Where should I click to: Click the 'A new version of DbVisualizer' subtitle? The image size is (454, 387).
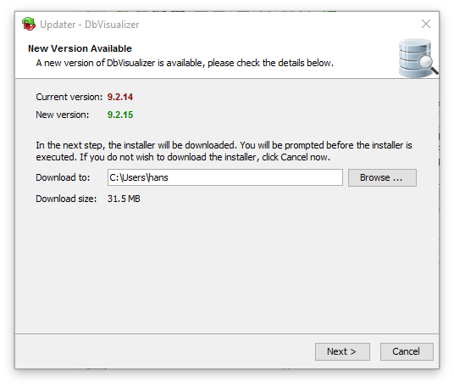click(185, 63)
